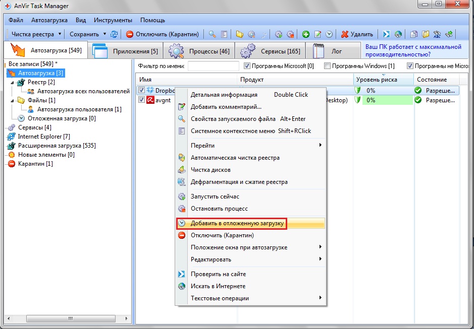Toggle the Программы Microsoft [0] checkbox

(247, 65)
